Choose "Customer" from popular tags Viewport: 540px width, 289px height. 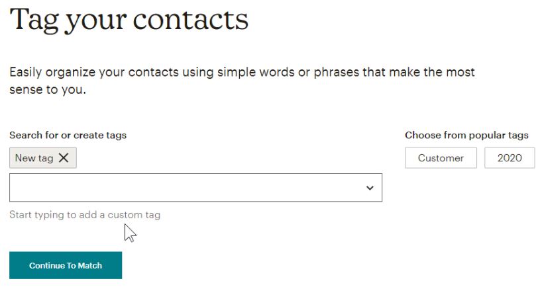[441, 158]
